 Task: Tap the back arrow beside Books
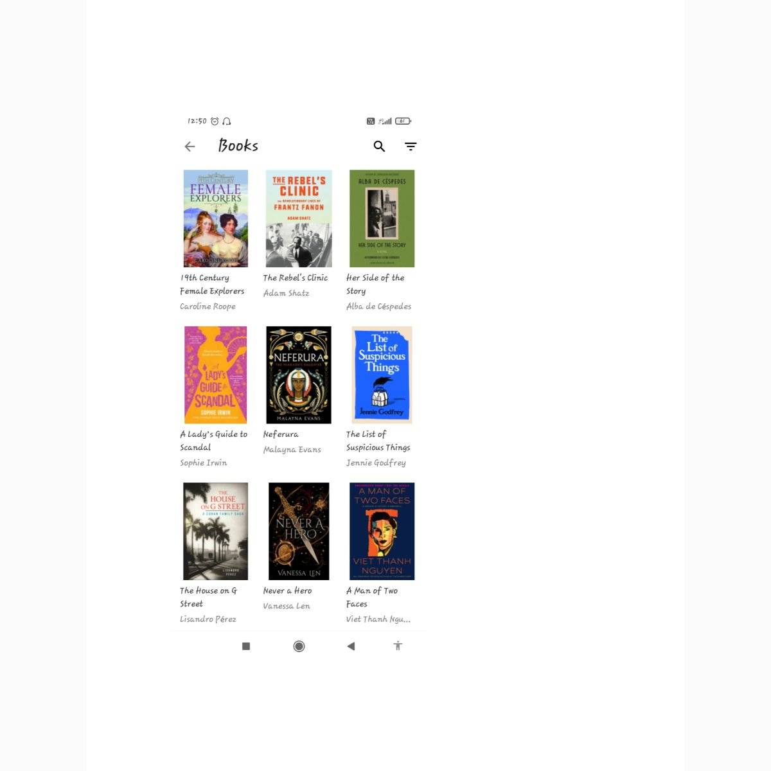point(190,146)
